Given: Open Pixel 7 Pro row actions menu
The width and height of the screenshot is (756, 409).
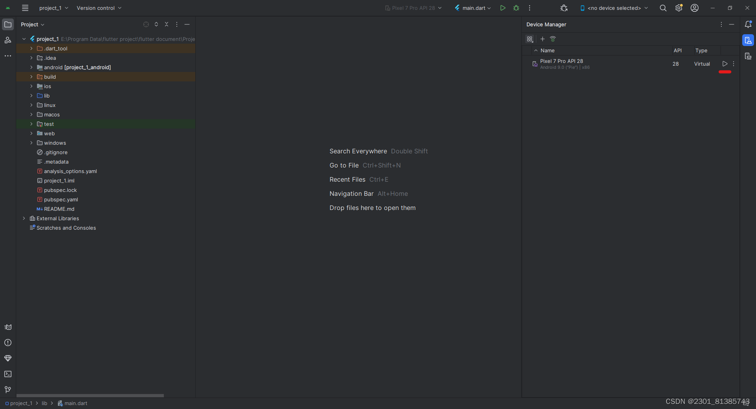Looking at the screenshot, I should point(734,64).
